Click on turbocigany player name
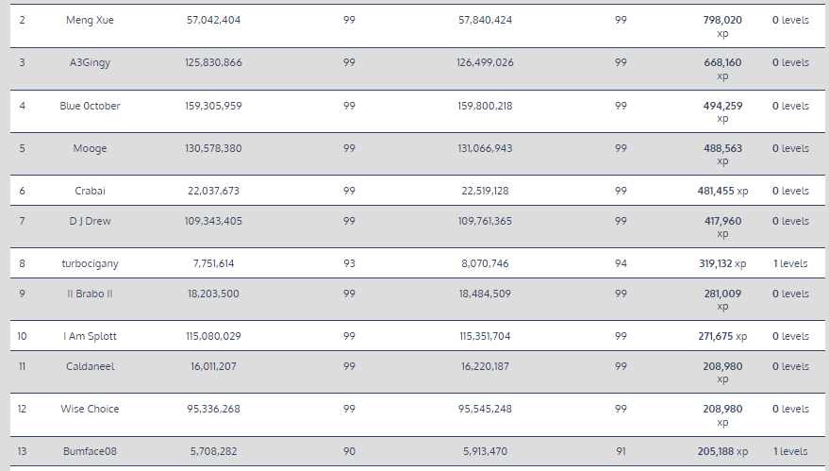 90,263
